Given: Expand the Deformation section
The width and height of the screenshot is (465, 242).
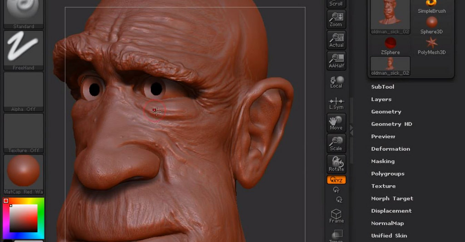Looking at the screenshot, I should 391,149.
